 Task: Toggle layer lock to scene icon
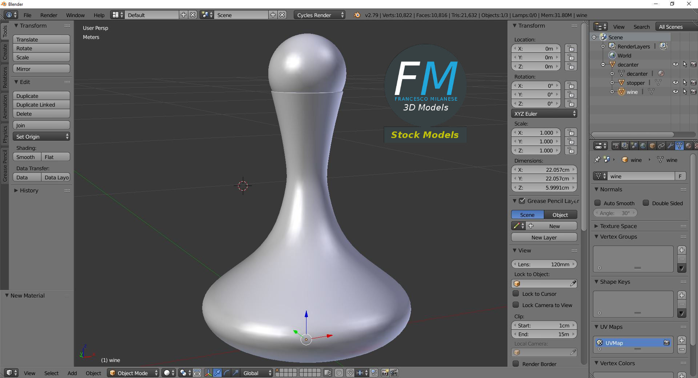pos(328,373)
